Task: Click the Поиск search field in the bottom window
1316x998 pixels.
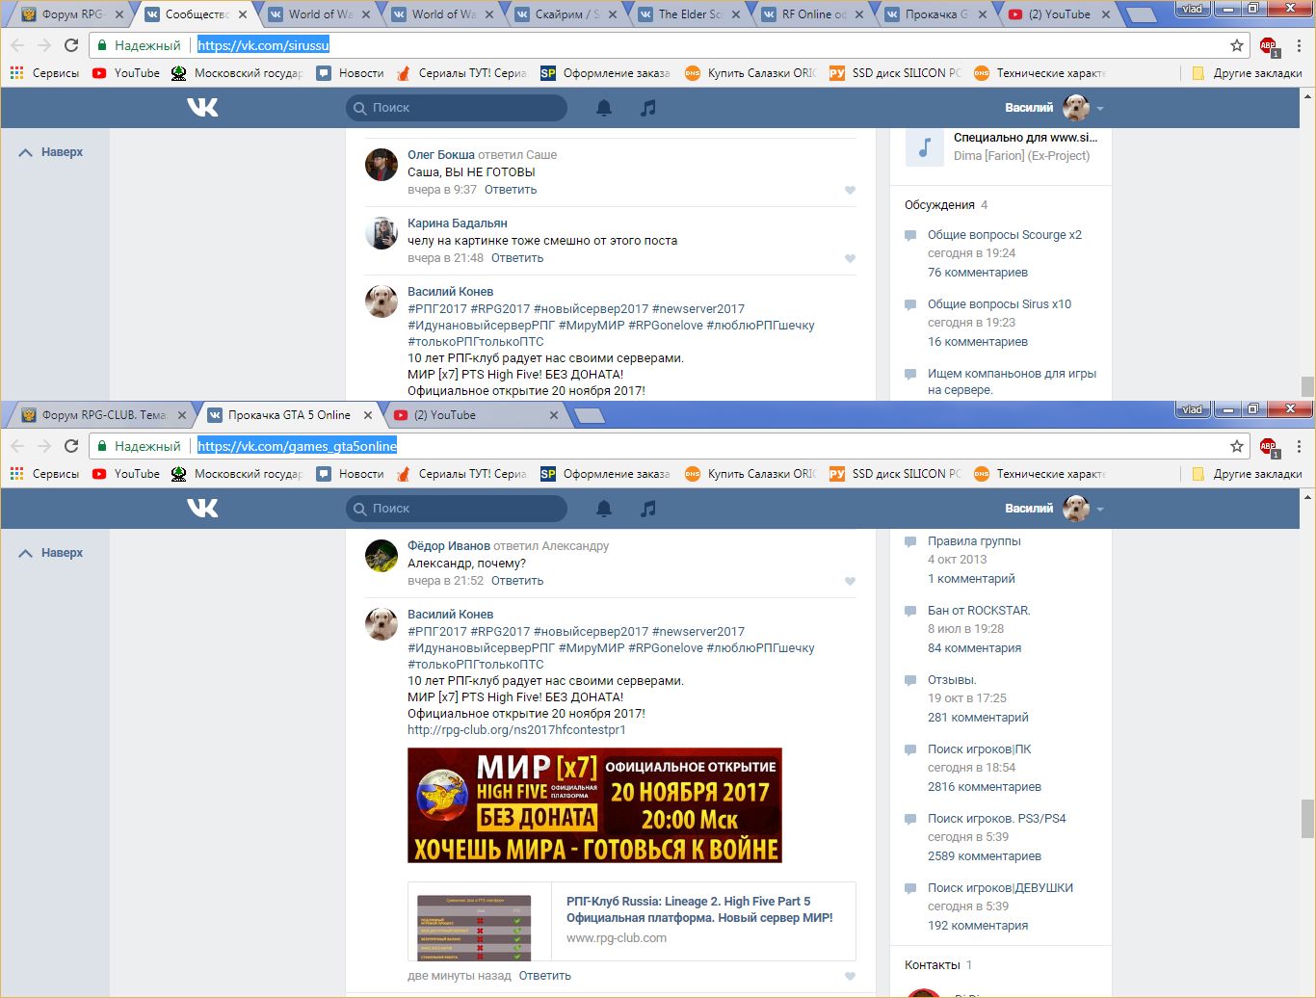Action: pos(457,509)
